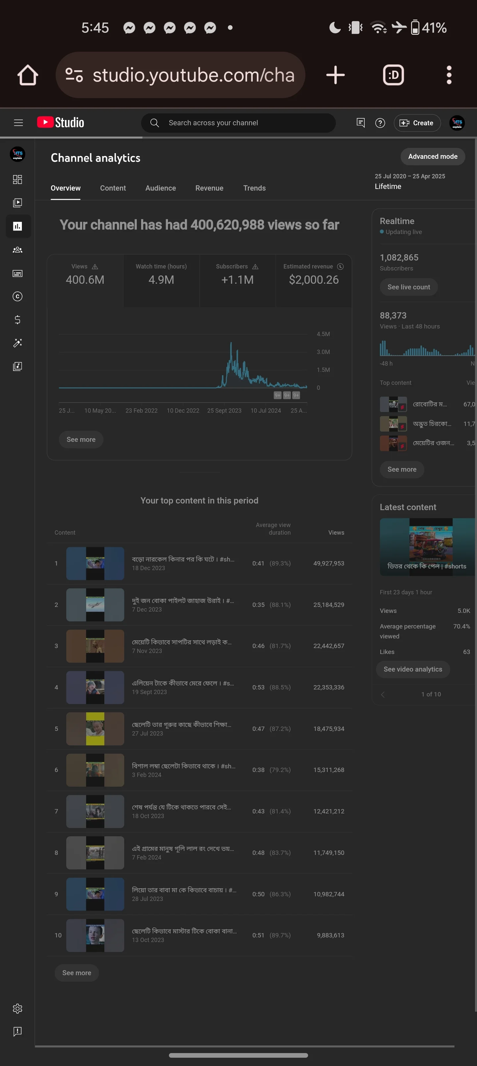477x1066 pixels.
Task: Open the account avatar in top bar
Action: tap(457, 123)
